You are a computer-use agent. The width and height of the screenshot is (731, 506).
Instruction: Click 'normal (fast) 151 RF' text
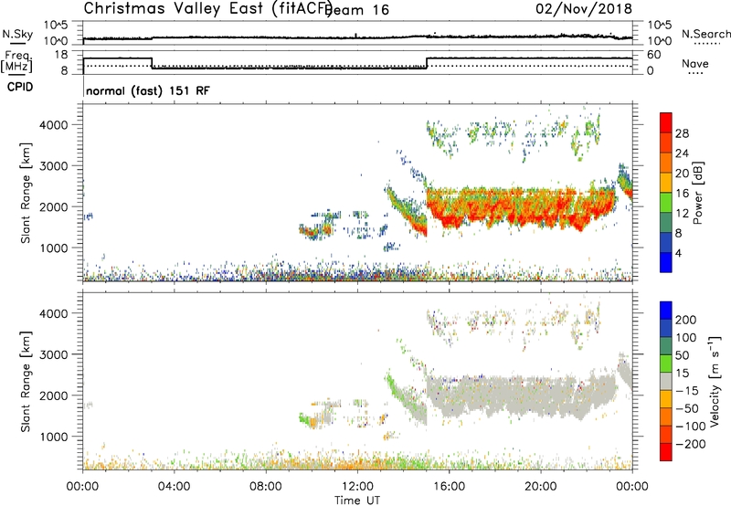pos(148,90)
